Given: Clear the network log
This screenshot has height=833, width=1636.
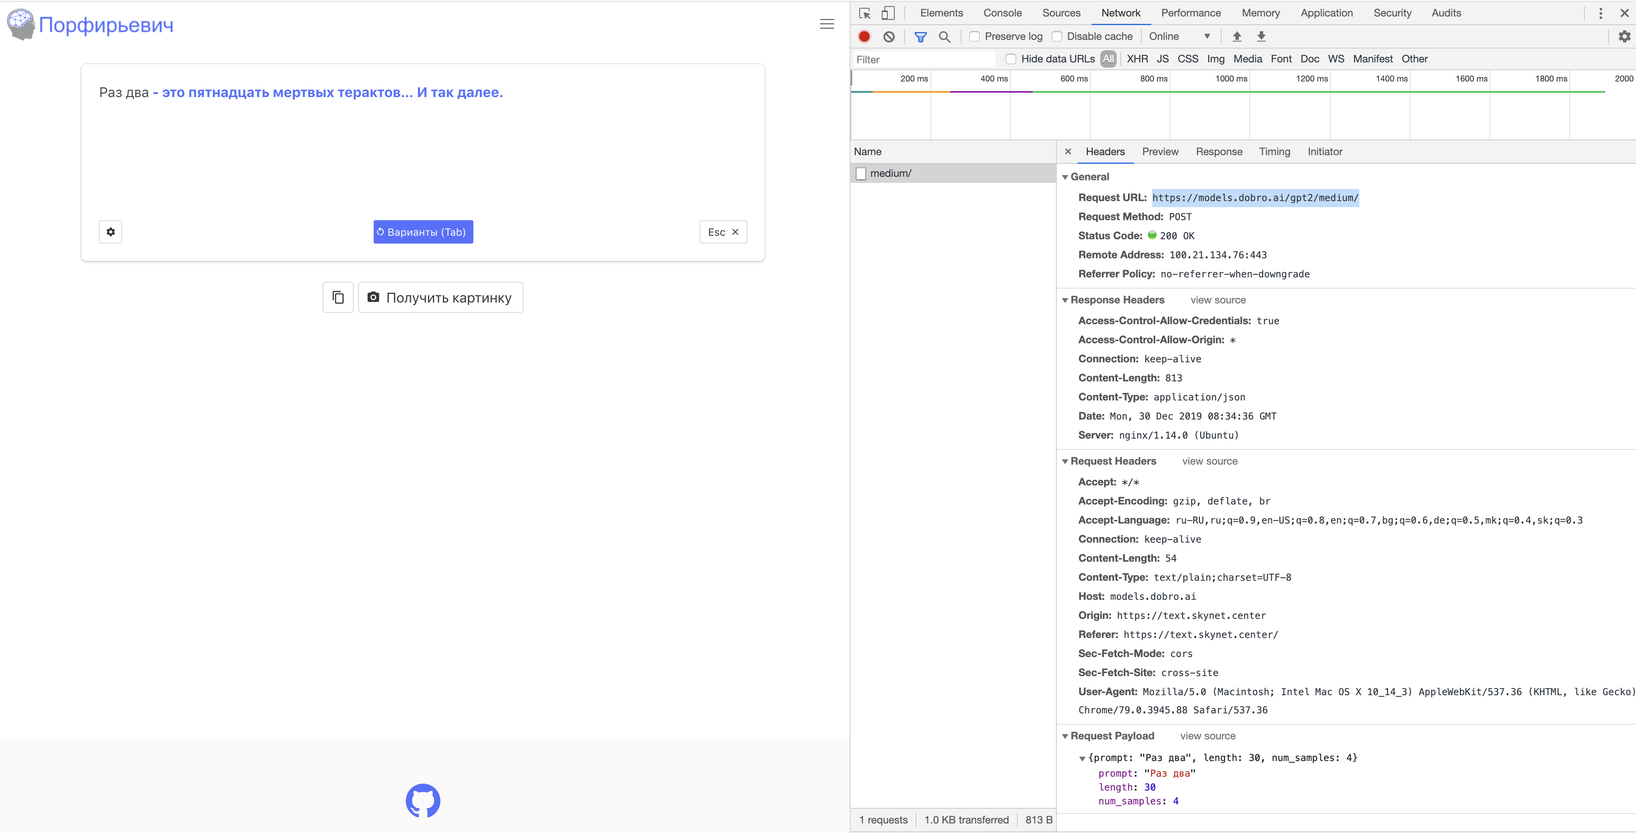Looking at the screenshot, I should [x=889, y=37].
